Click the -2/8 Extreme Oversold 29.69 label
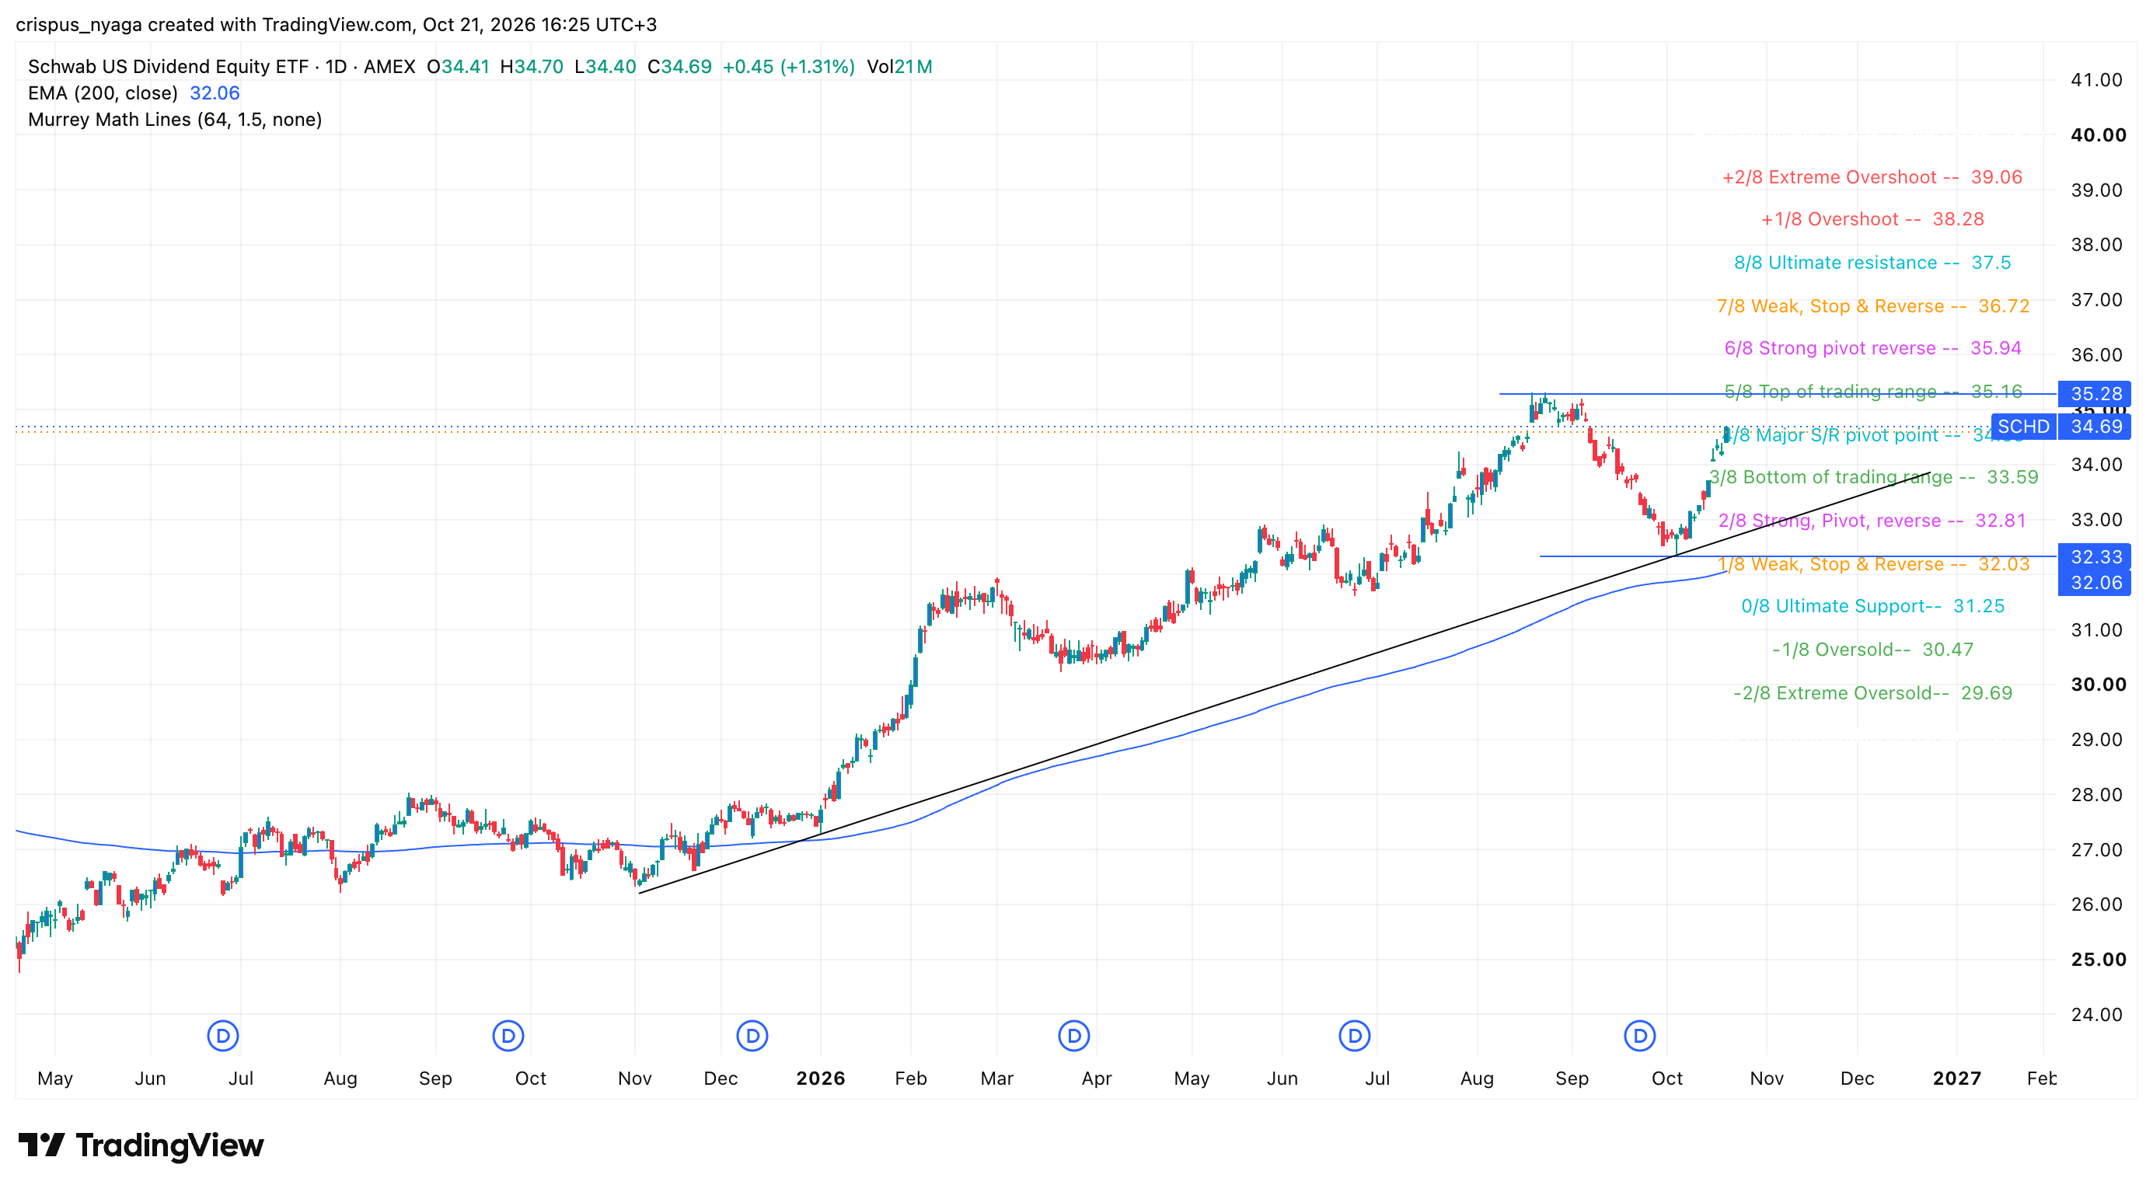The width and height of the screenshot is (2153, 1192). click(1872, 692)
